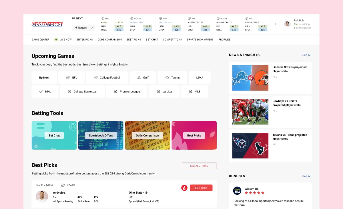The height and width of the screenshot is (209, 343).
Task: Expand next games with the ticker arrow
Action: pyautogui.click(x=276, y=24)
